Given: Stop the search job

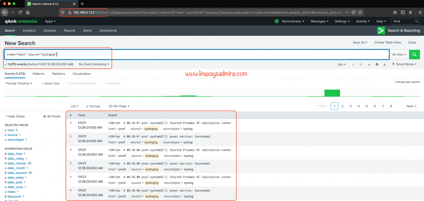Looking at the screenshot, I should 361,64.
